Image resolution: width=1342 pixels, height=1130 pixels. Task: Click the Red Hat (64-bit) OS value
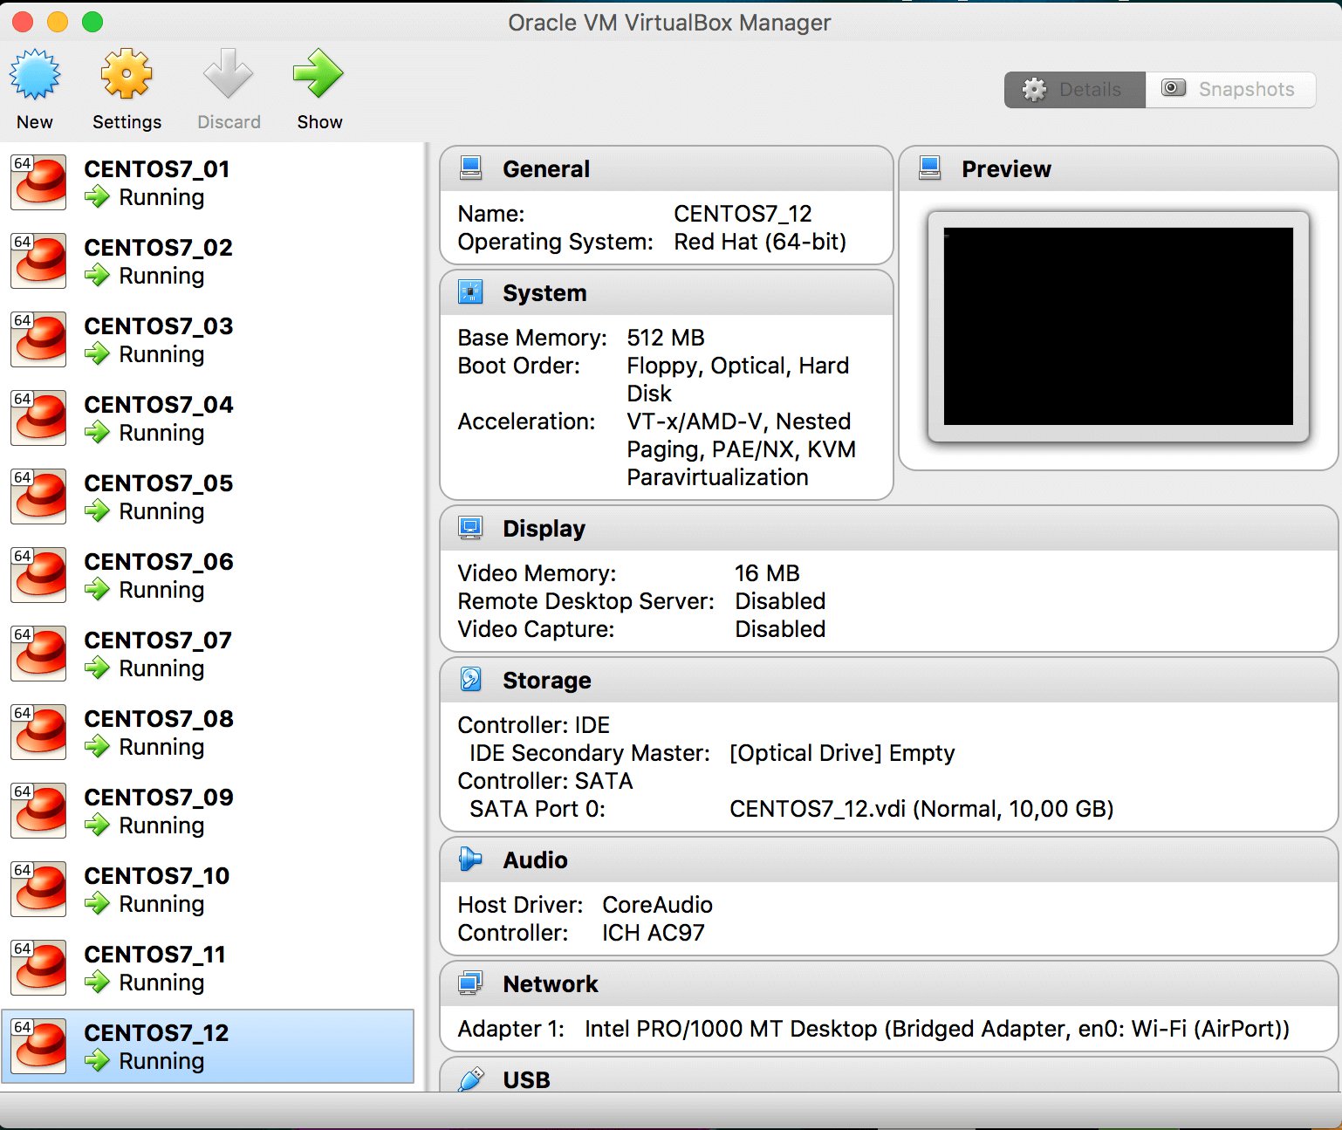760,242
